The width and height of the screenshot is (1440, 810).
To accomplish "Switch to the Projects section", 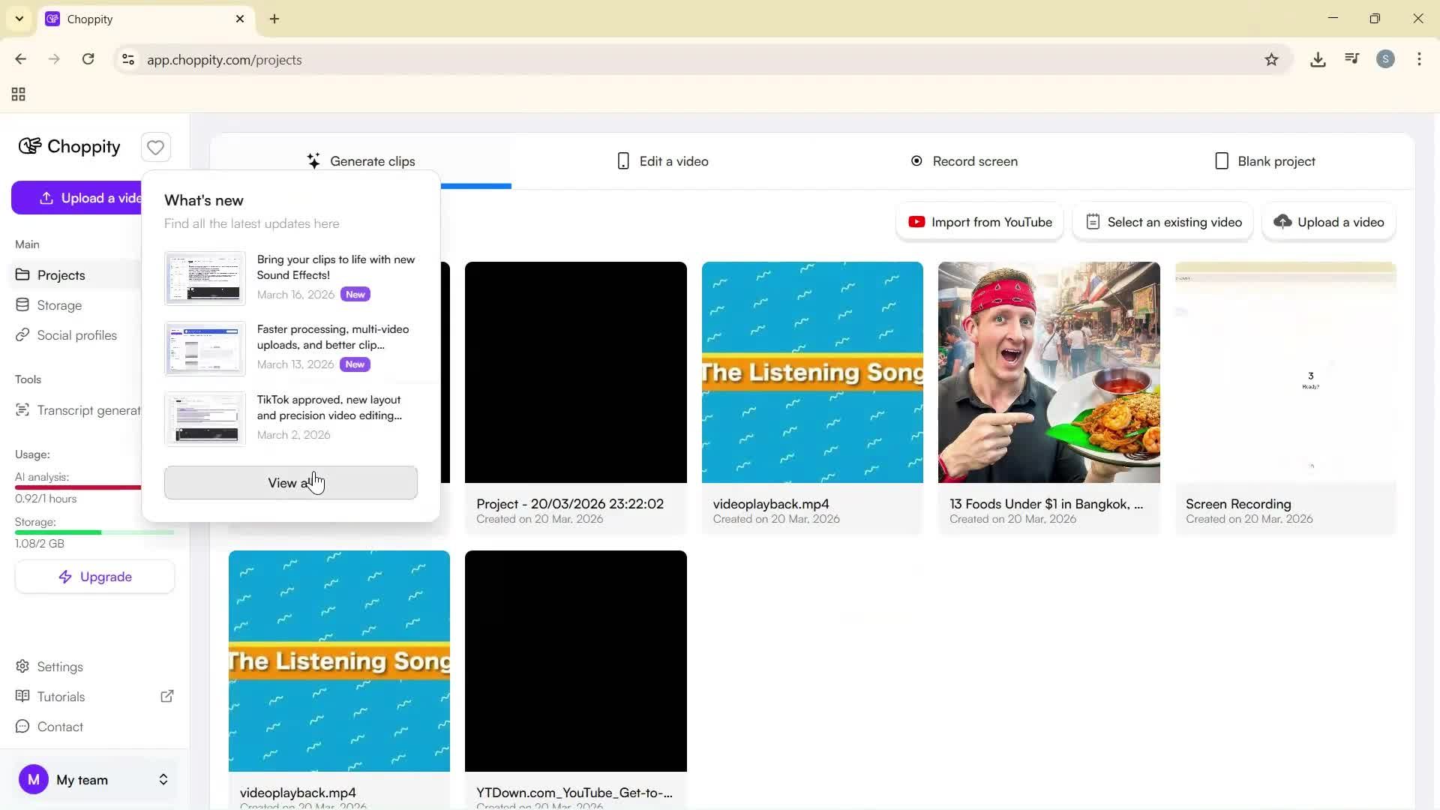I will tap(62, 274).
